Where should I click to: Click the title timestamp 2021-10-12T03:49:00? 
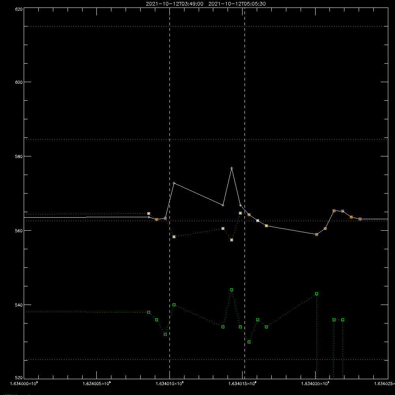click(x=175, y=4)
